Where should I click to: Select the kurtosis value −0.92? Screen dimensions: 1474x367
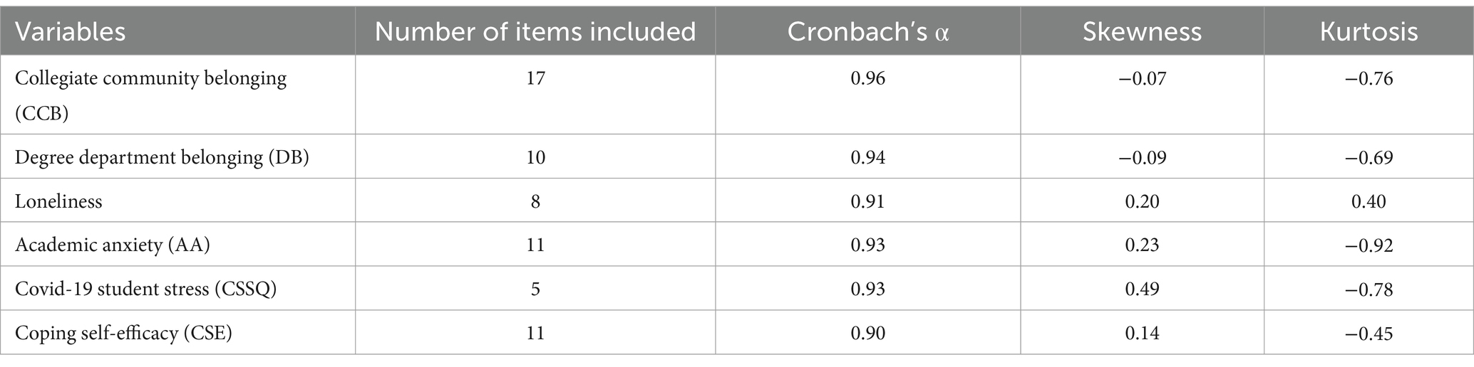click(x=1369, y=245)
